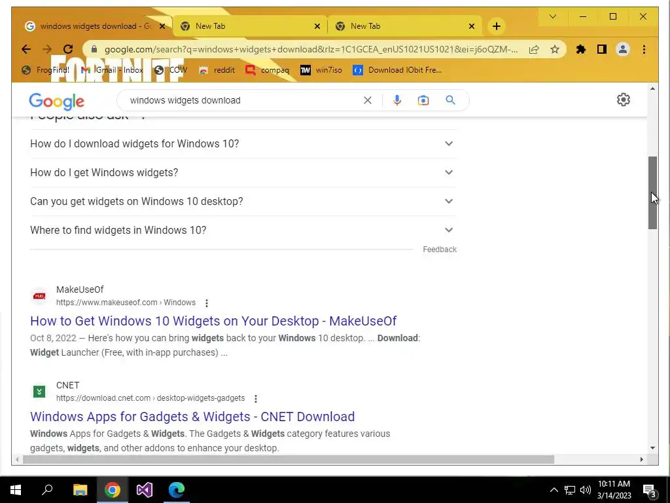Go to Google home via the logo
The height and width of the screenshot is (503, 670).
tap(56, 102)
